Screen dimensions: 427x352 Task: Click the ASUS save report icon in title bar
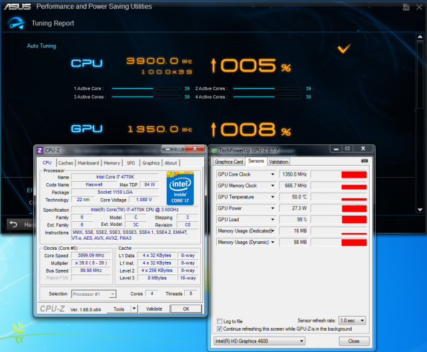point(406,7)
